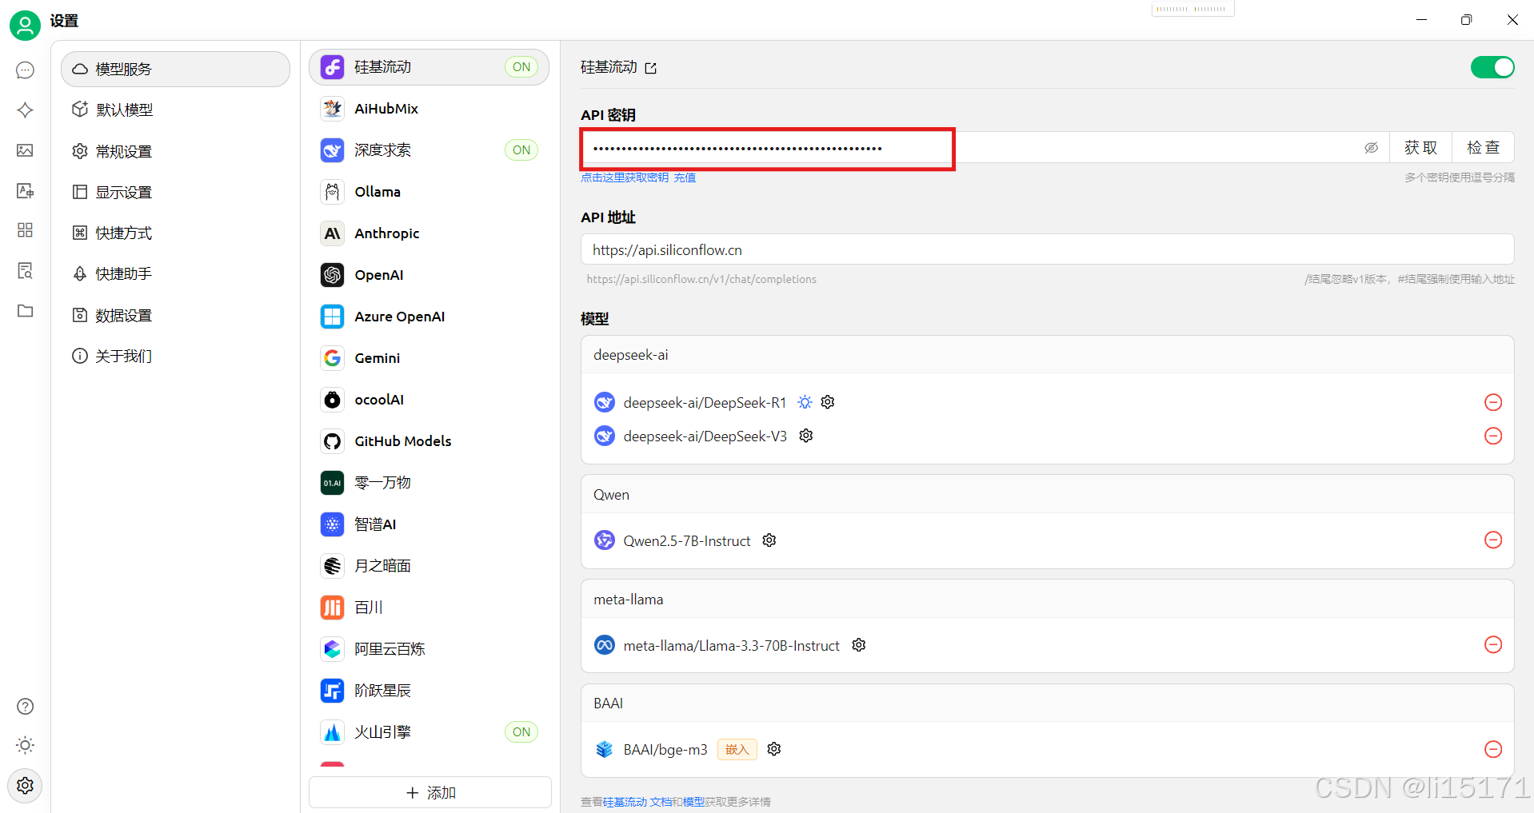
Task: Select the AiHubMix provider
Action: click(x=429, y=109)
